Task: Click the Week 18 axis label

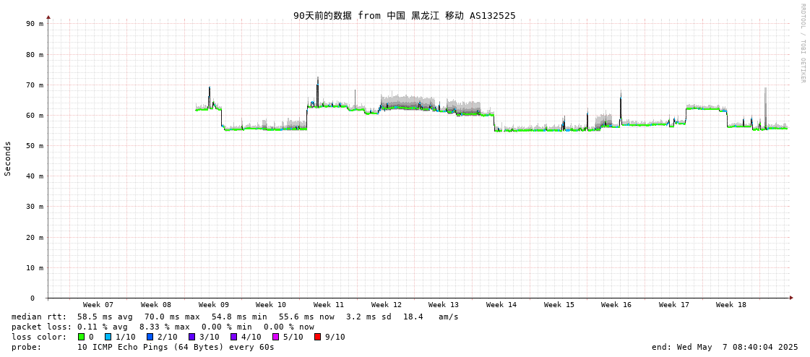Action: coord(731,305)
